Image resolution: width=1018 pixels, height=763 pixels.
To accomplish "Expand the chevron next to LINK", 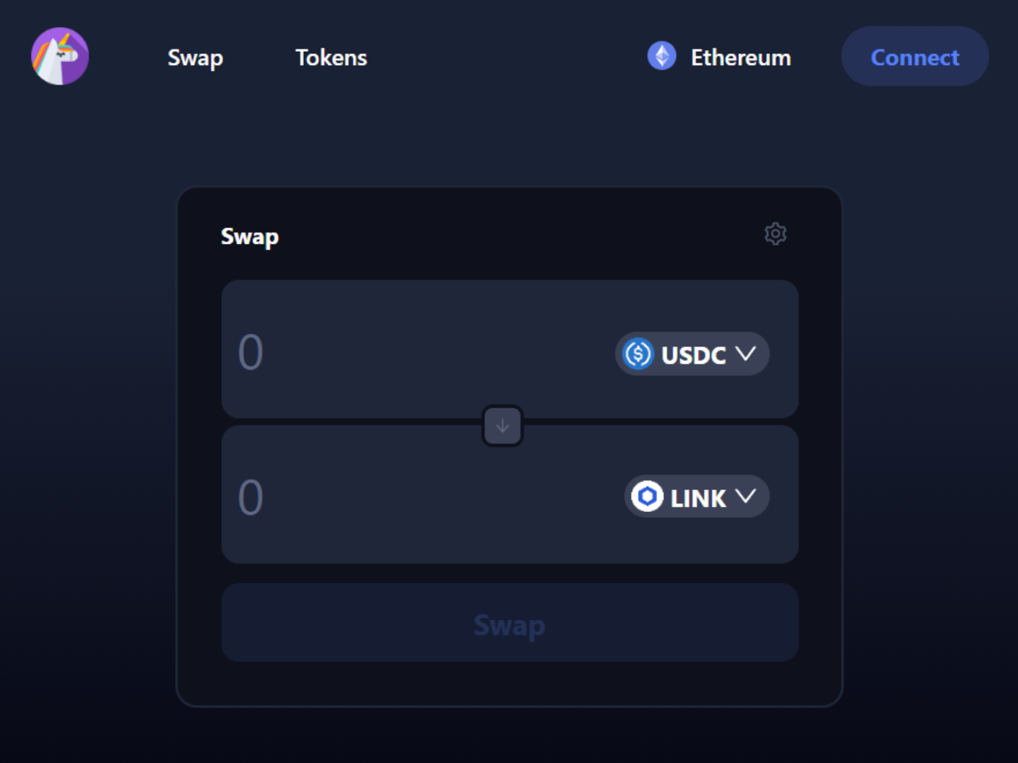I will click(x=745, y=497).
